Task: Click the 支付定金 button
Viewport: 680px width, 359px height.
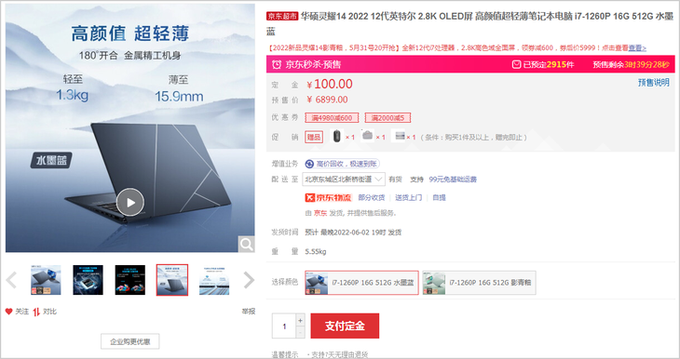Action: (345, 326)
